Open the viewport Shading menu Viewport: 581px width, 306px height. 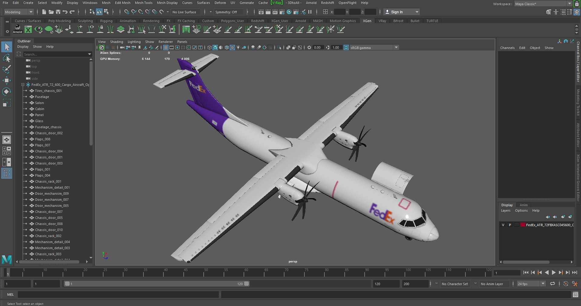(117, 42)
